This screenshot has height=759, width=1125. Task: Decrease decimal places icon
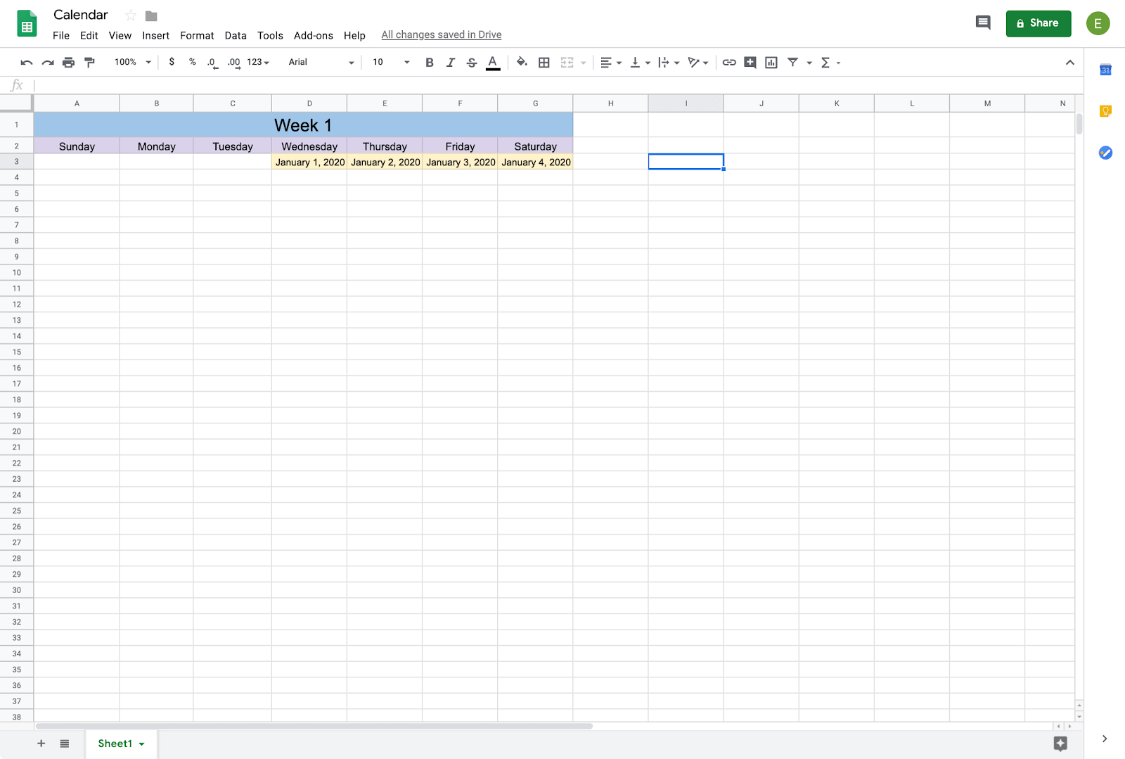point(212,63)
